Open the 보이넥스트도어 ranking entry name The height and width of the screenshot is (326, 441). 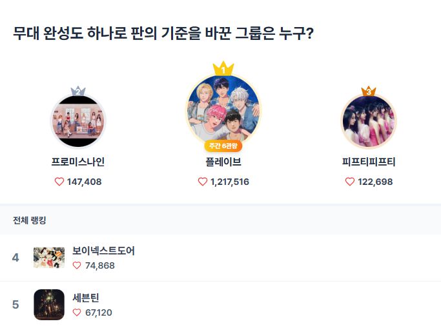click(x=103, y=251)
